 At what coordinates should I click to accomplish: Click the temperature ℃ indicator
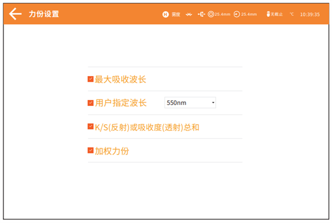[x=291, y=14]
